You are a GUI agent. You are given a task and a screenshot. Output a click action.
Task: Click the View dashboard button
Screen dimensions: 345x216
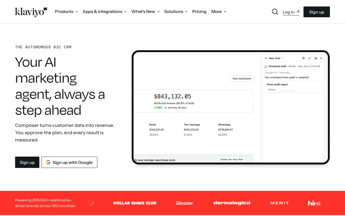241,79
